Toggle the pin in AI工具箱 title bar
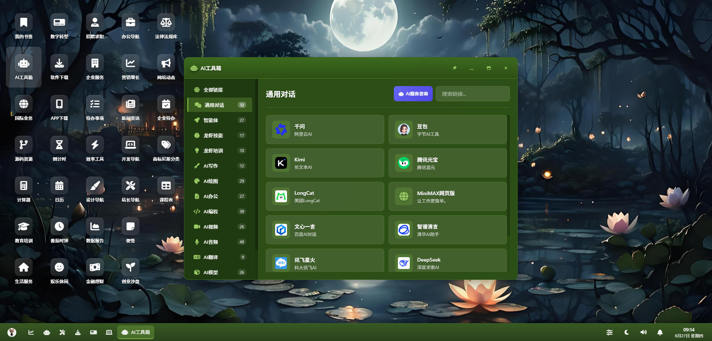 coord(455,68)
